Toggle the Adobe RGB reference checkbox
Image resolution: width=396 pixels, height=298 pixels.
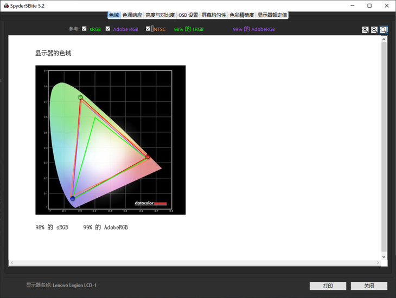pyautogui.click(x=108, y=29)
